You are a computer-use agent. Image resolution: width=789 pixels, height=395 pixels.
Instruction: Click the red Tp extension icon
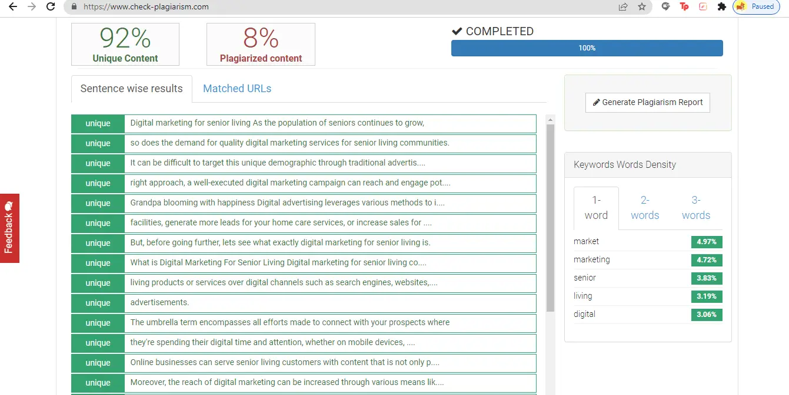(684, 7)
